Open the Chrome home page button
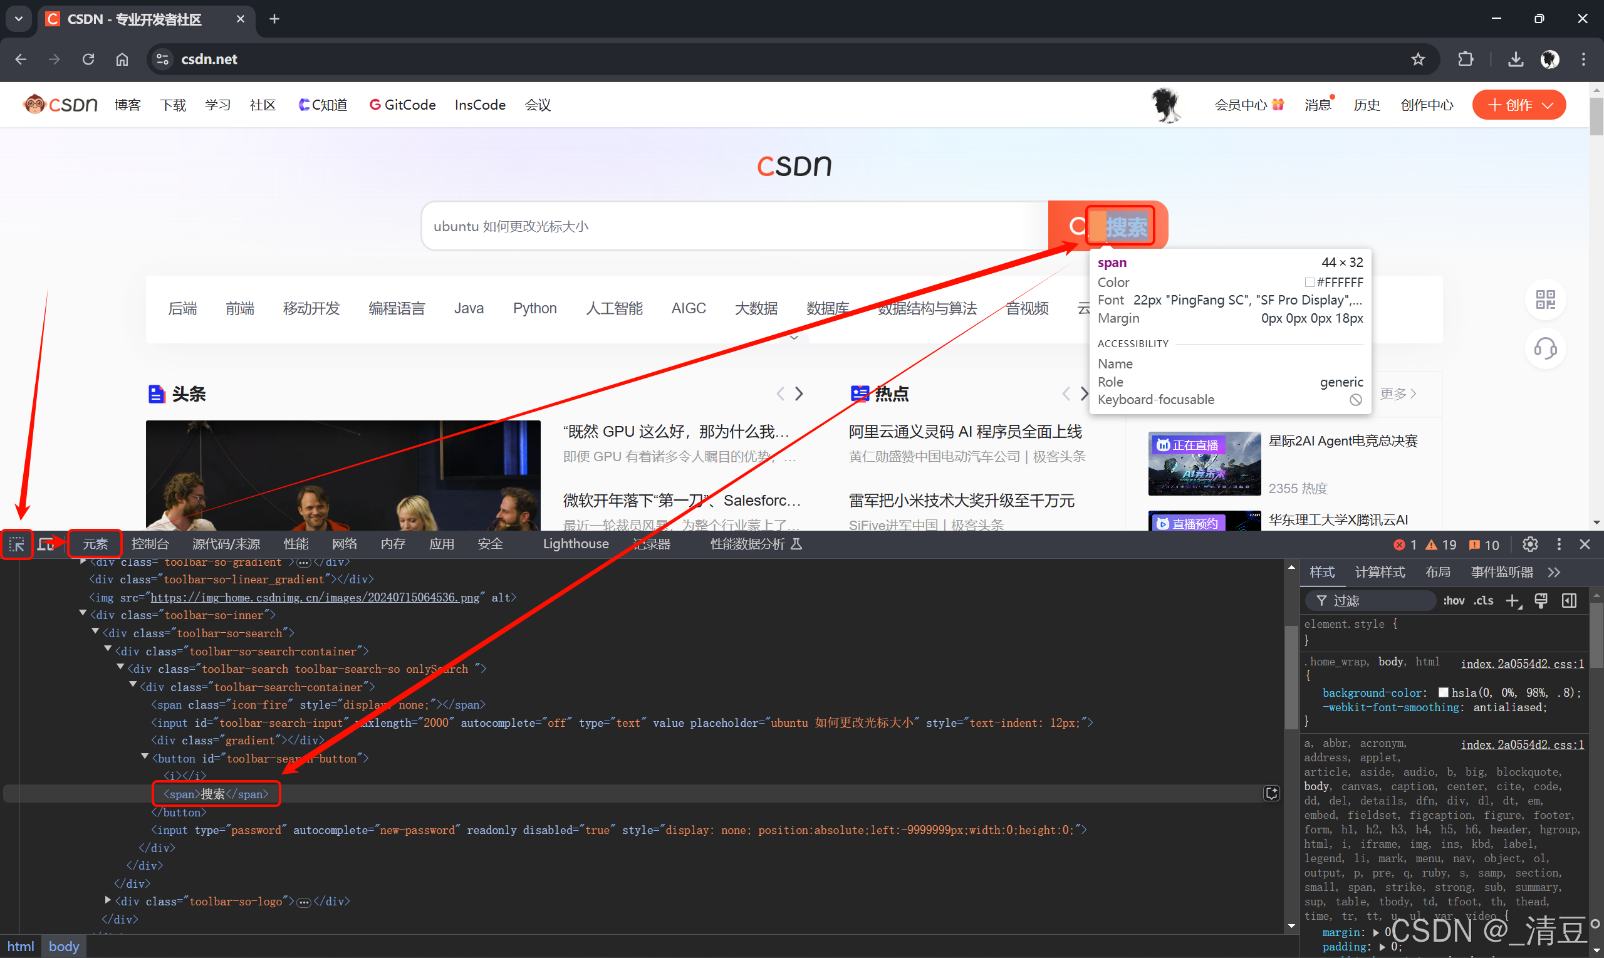The height and width of the screenshot is (958, 1604). (122, 60)
